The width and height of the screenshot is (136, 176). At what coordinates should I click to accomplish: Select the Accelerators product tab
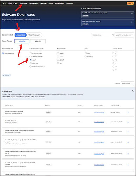pos(21,35)
